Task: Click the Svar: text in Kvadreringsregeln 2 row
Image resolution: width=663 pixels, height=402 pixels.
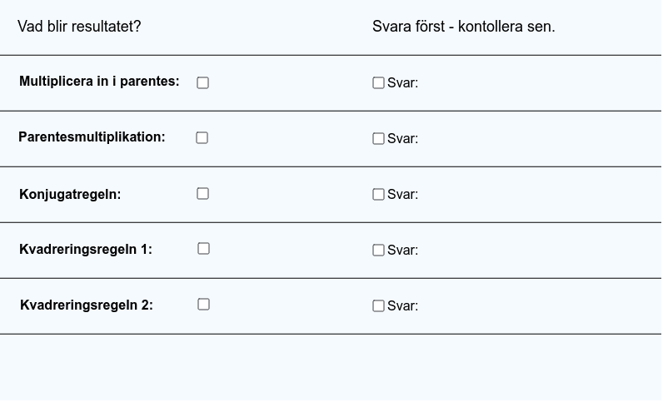Action: click(402, 306)
